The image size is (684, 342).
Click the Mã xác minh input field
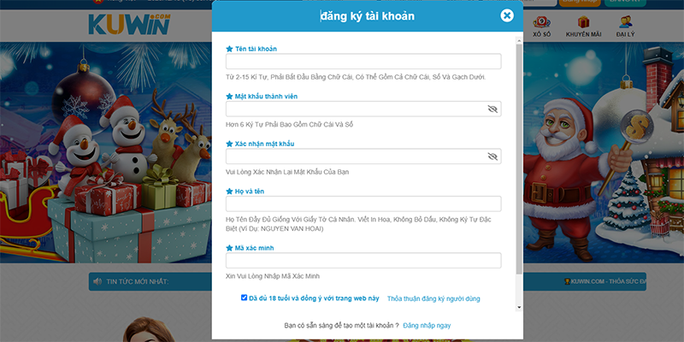363,260
